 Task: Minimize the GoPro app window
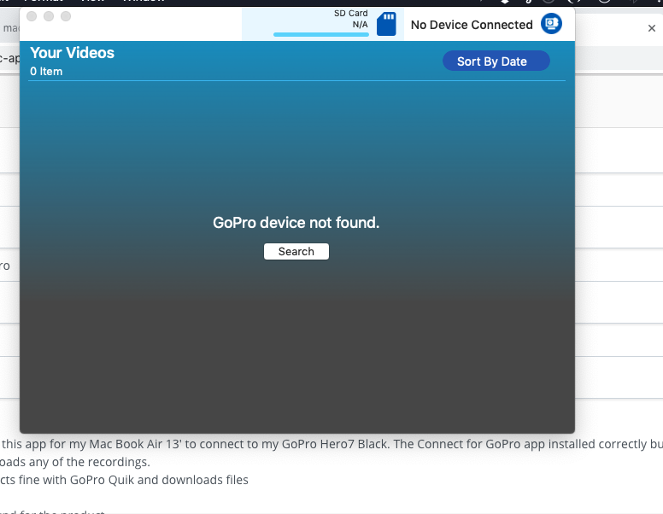click(x=49, y=16)
